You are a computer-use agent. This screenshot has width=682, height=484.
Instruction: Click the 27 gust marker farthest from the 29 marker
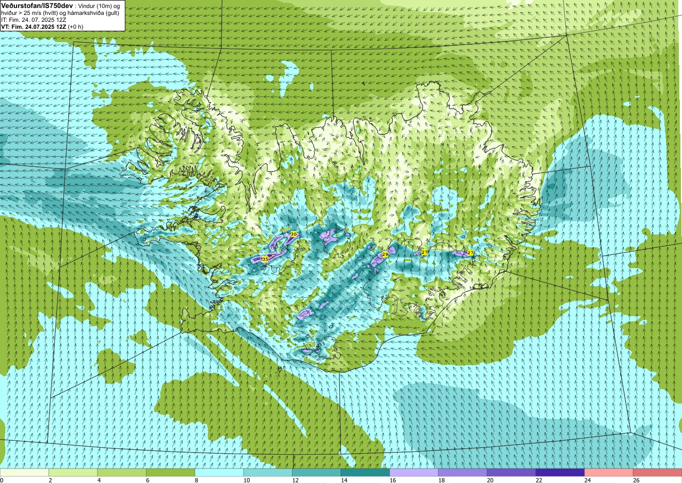[470, 253]
